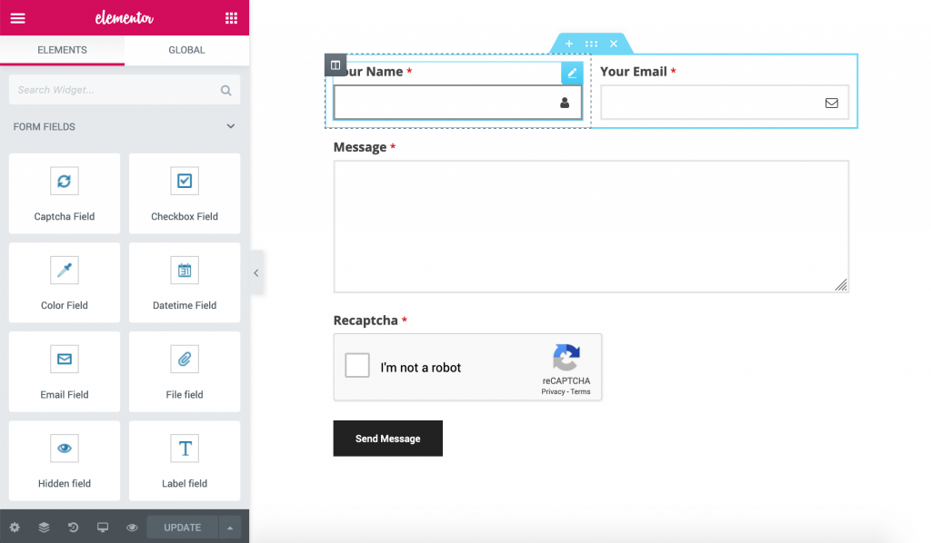Image resolution: width=931 pixels, height=543 pixels.
Task: Select the Hidden field widget
Action: 64,460
